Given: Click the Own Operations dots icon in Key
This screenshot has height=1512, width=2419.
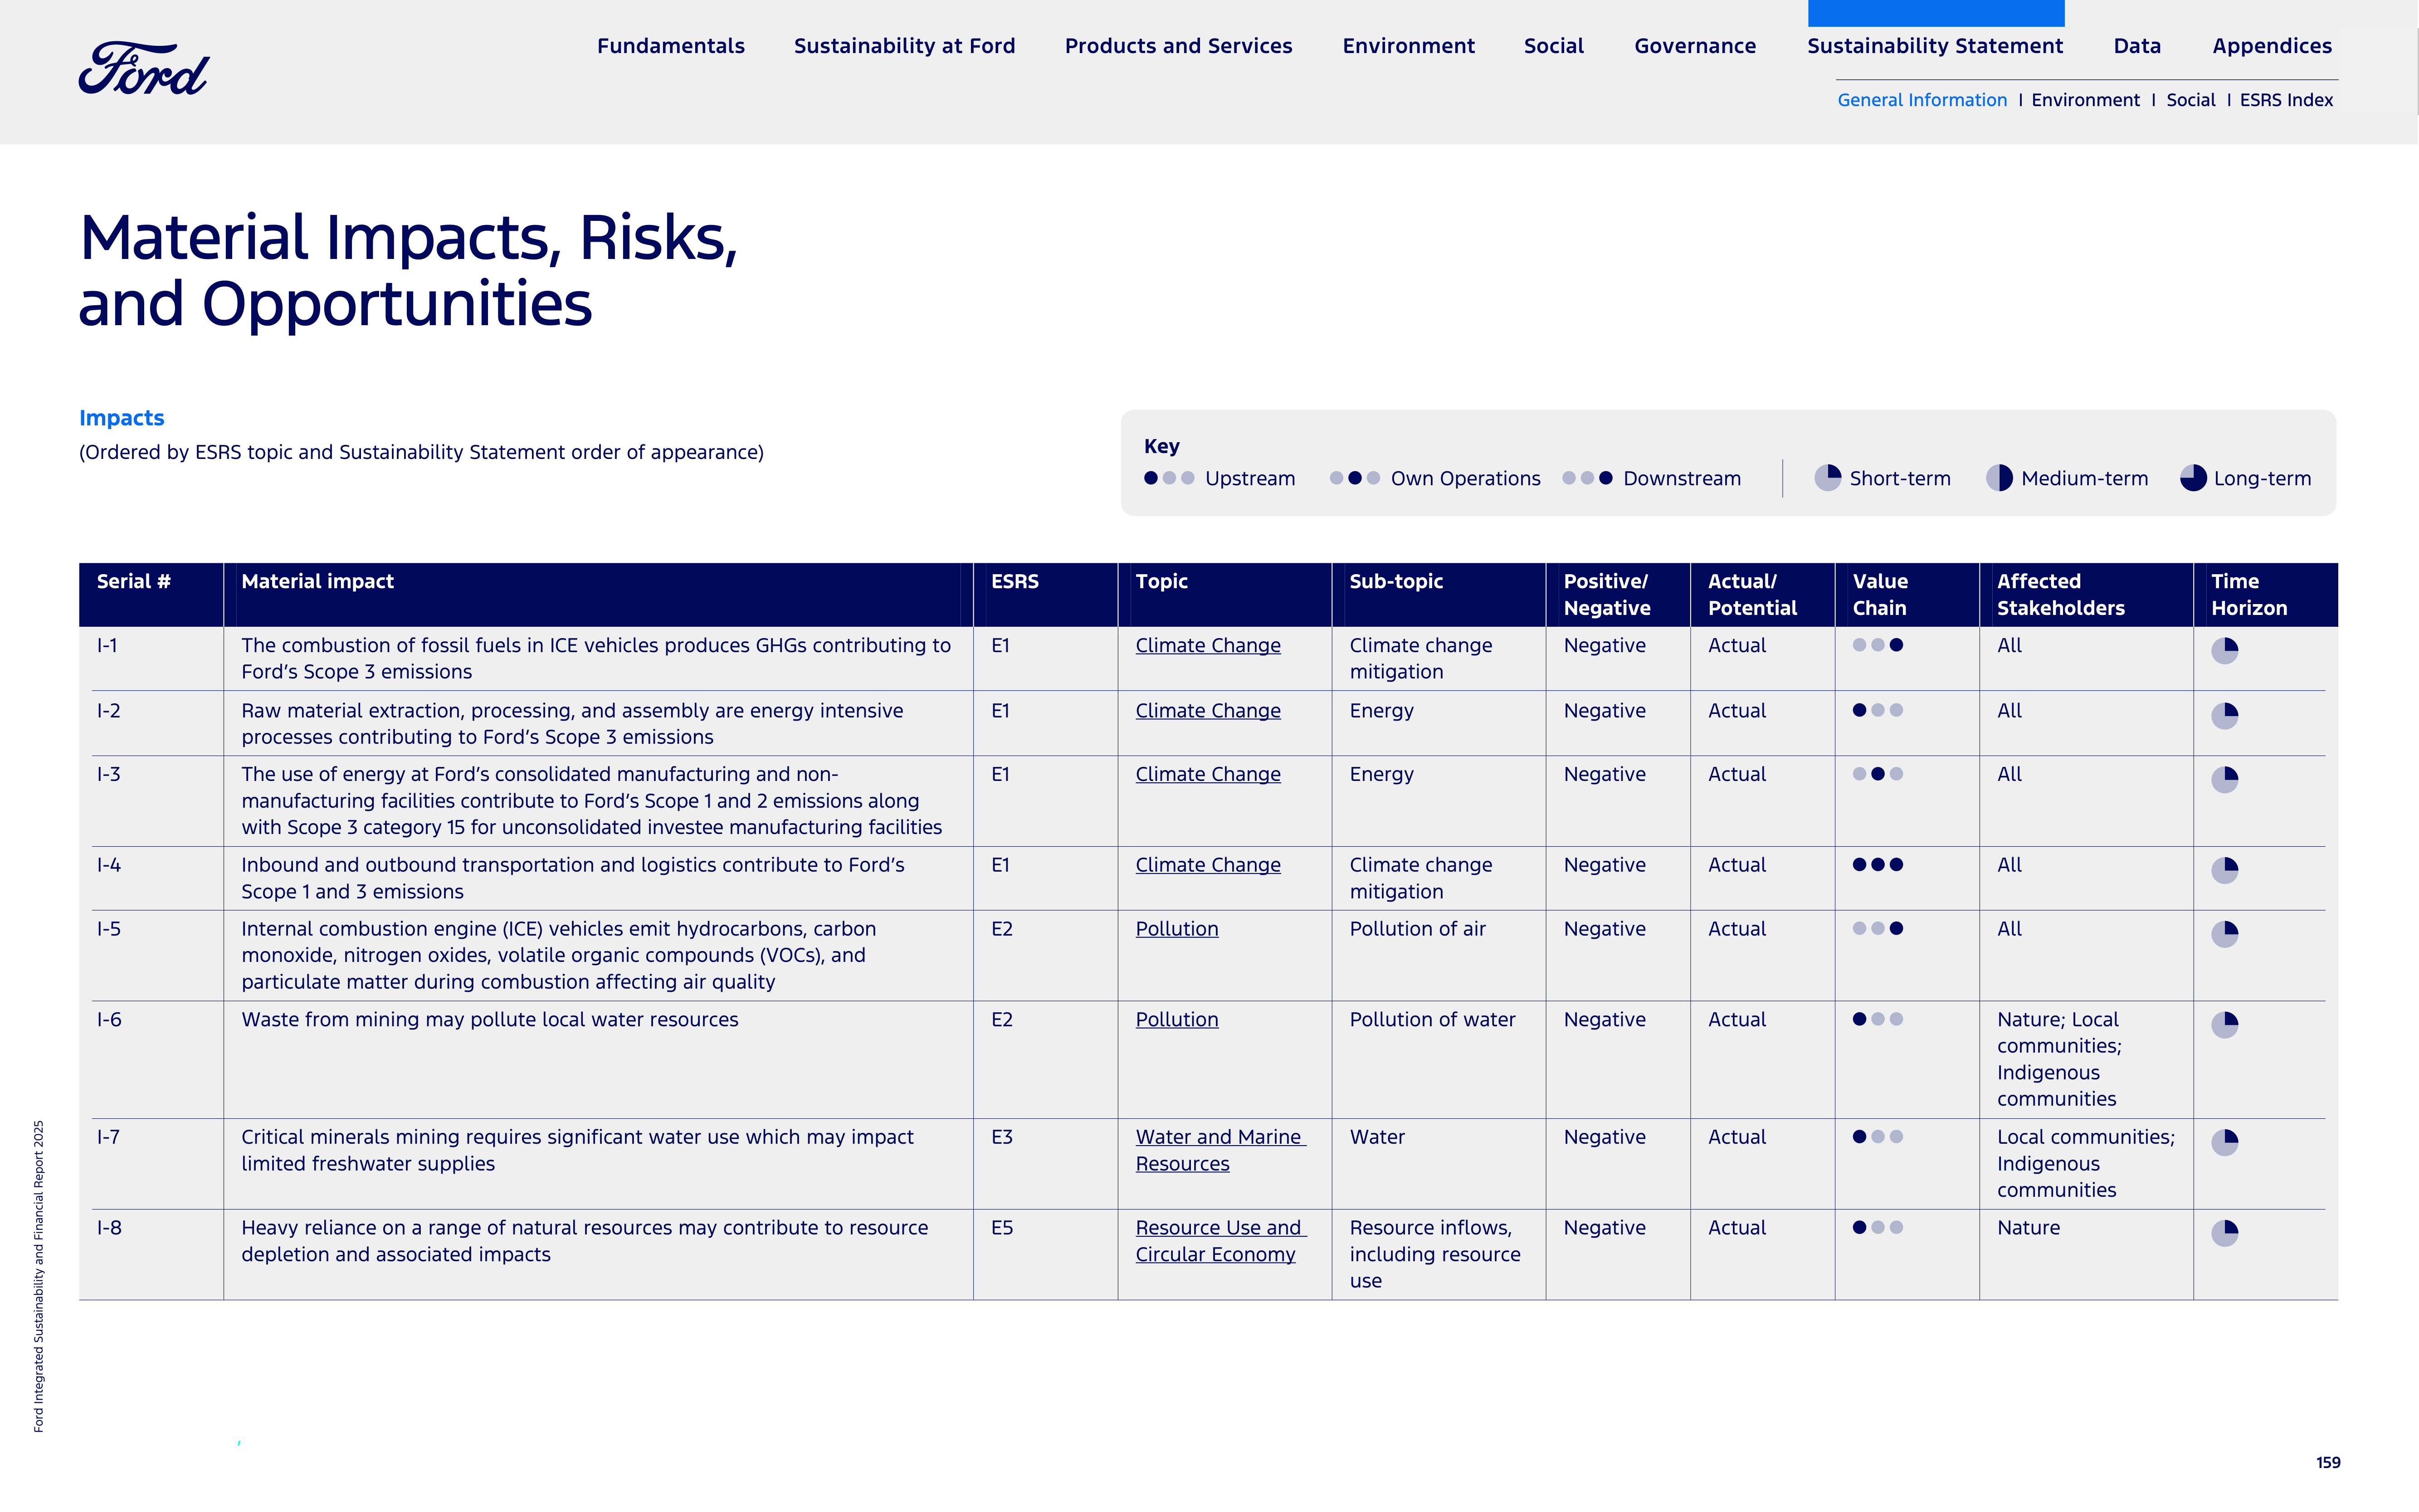Looking at the screenshot, I should click(1355, 478).
